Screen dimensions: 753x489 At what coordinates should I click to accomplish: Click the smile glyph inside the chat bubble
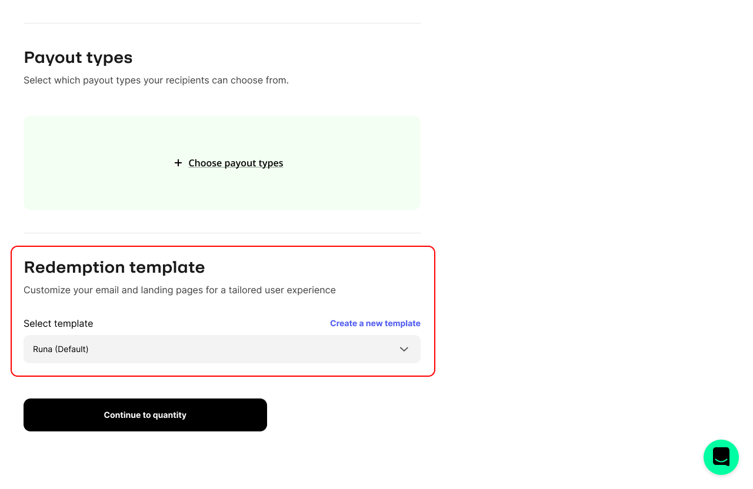click(x=721, y=457)
